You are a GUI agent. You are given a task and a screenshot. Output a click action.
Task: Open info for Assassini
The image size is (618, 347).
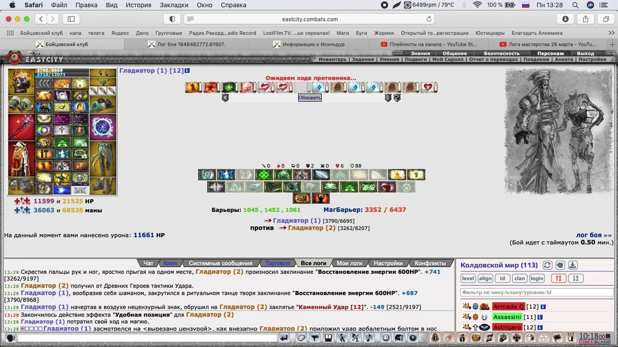point(540,317)
